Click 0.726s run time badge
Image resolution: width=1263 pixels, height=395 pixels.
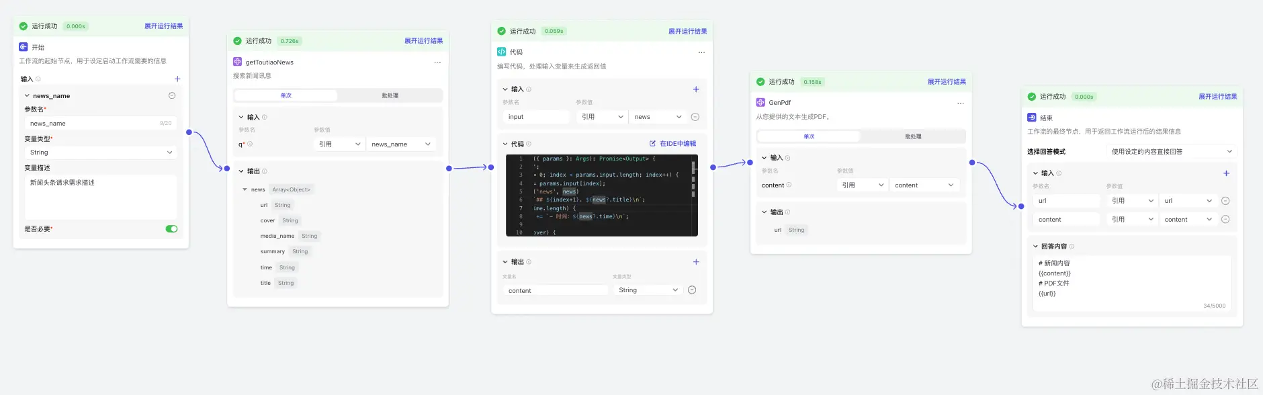pyautogui.click(x=290, y=41)
